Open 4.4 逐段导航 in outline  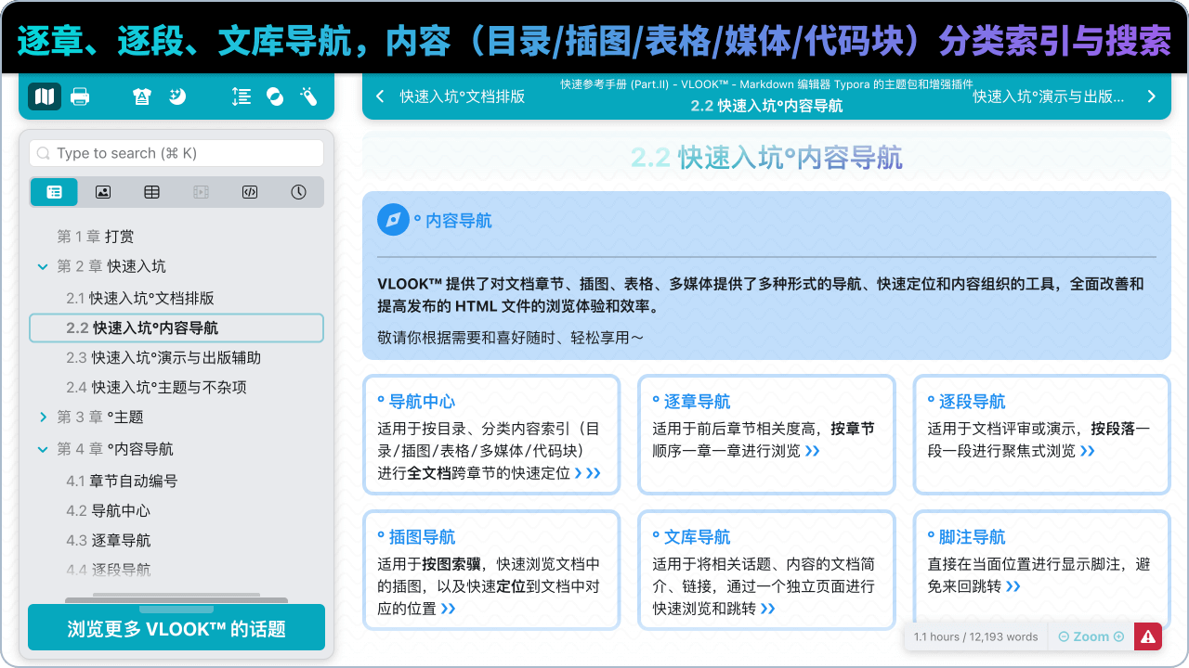(108, 570)
